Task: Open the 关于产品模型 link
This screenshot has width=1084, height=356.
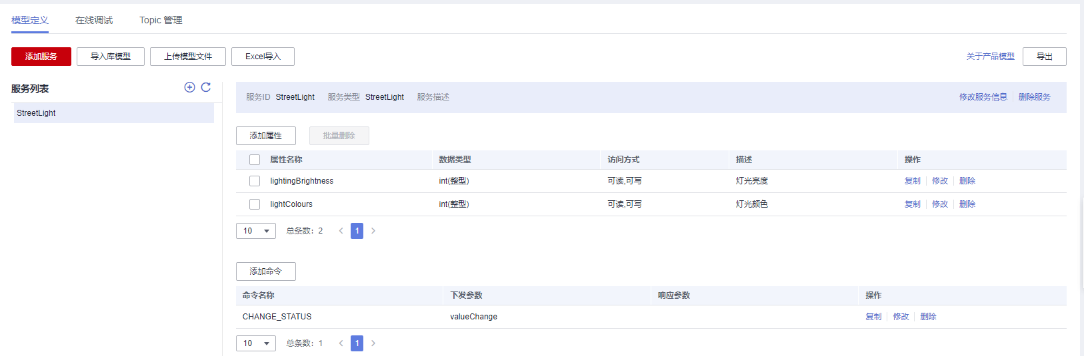Action: point(990,57)
